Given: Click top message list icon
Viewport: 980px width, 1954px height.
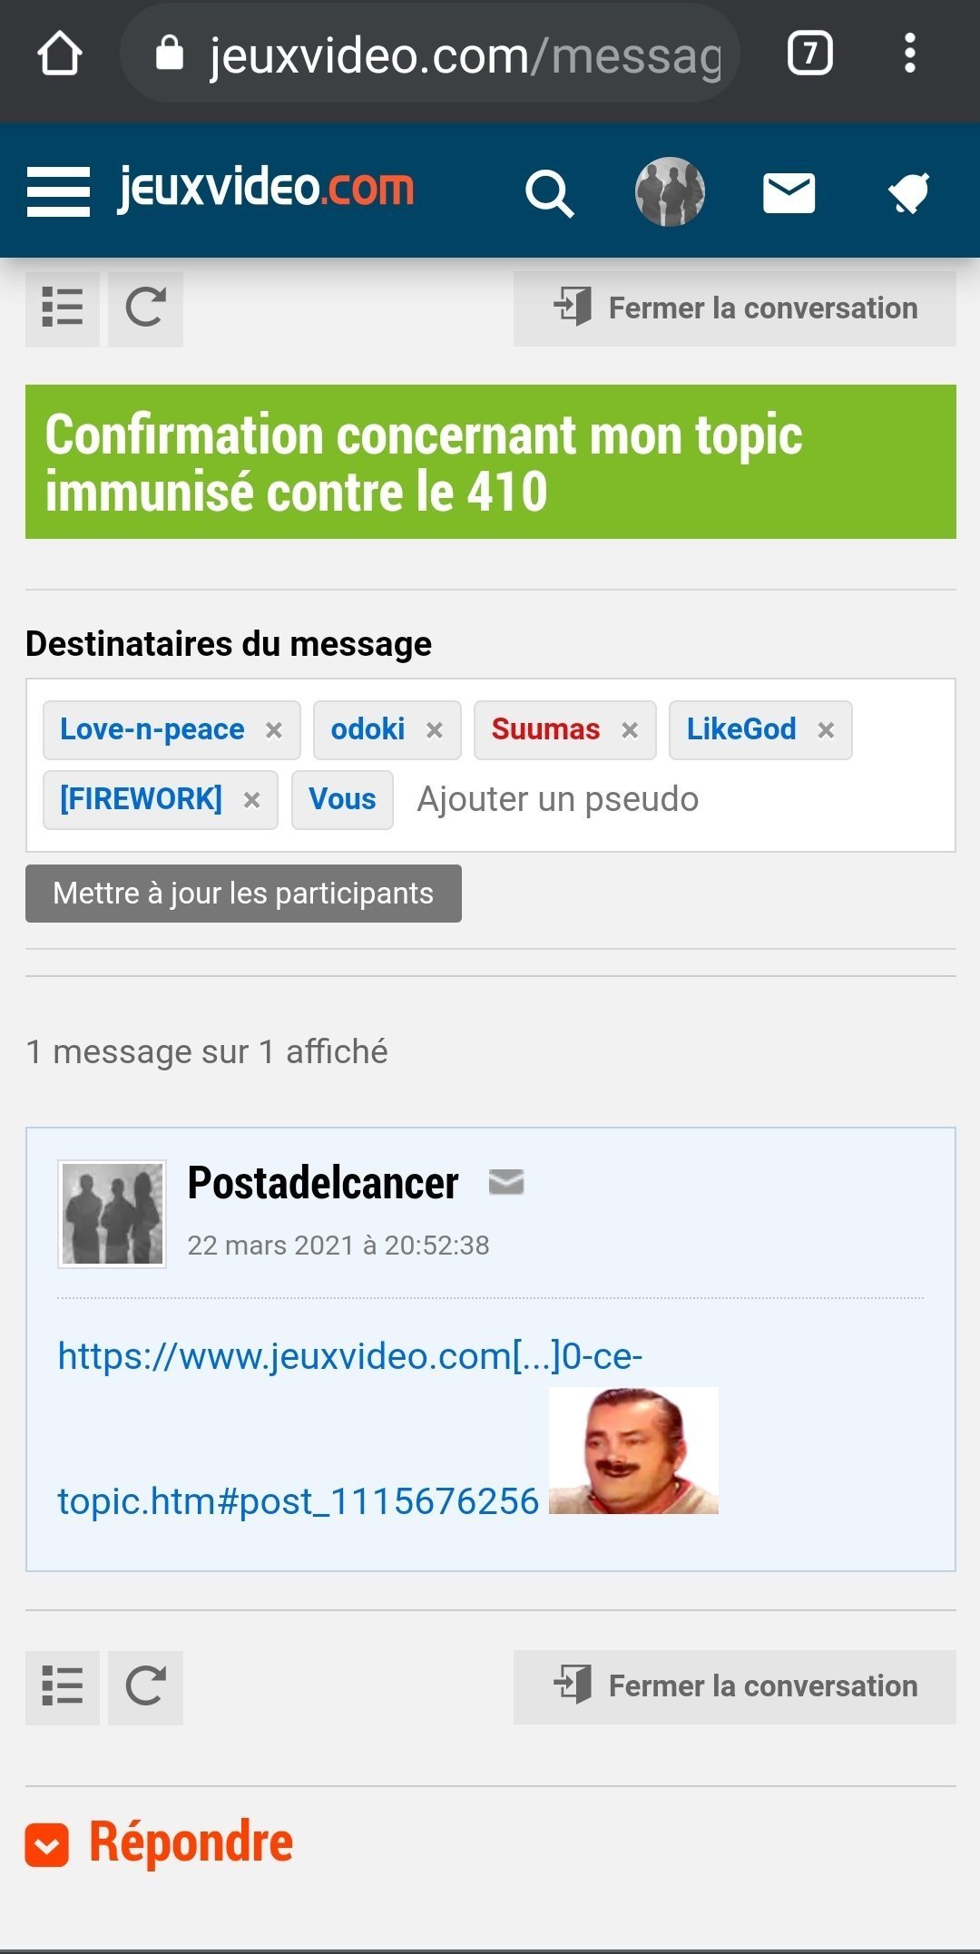Looking at the screenshot, I should coord(63,308).
